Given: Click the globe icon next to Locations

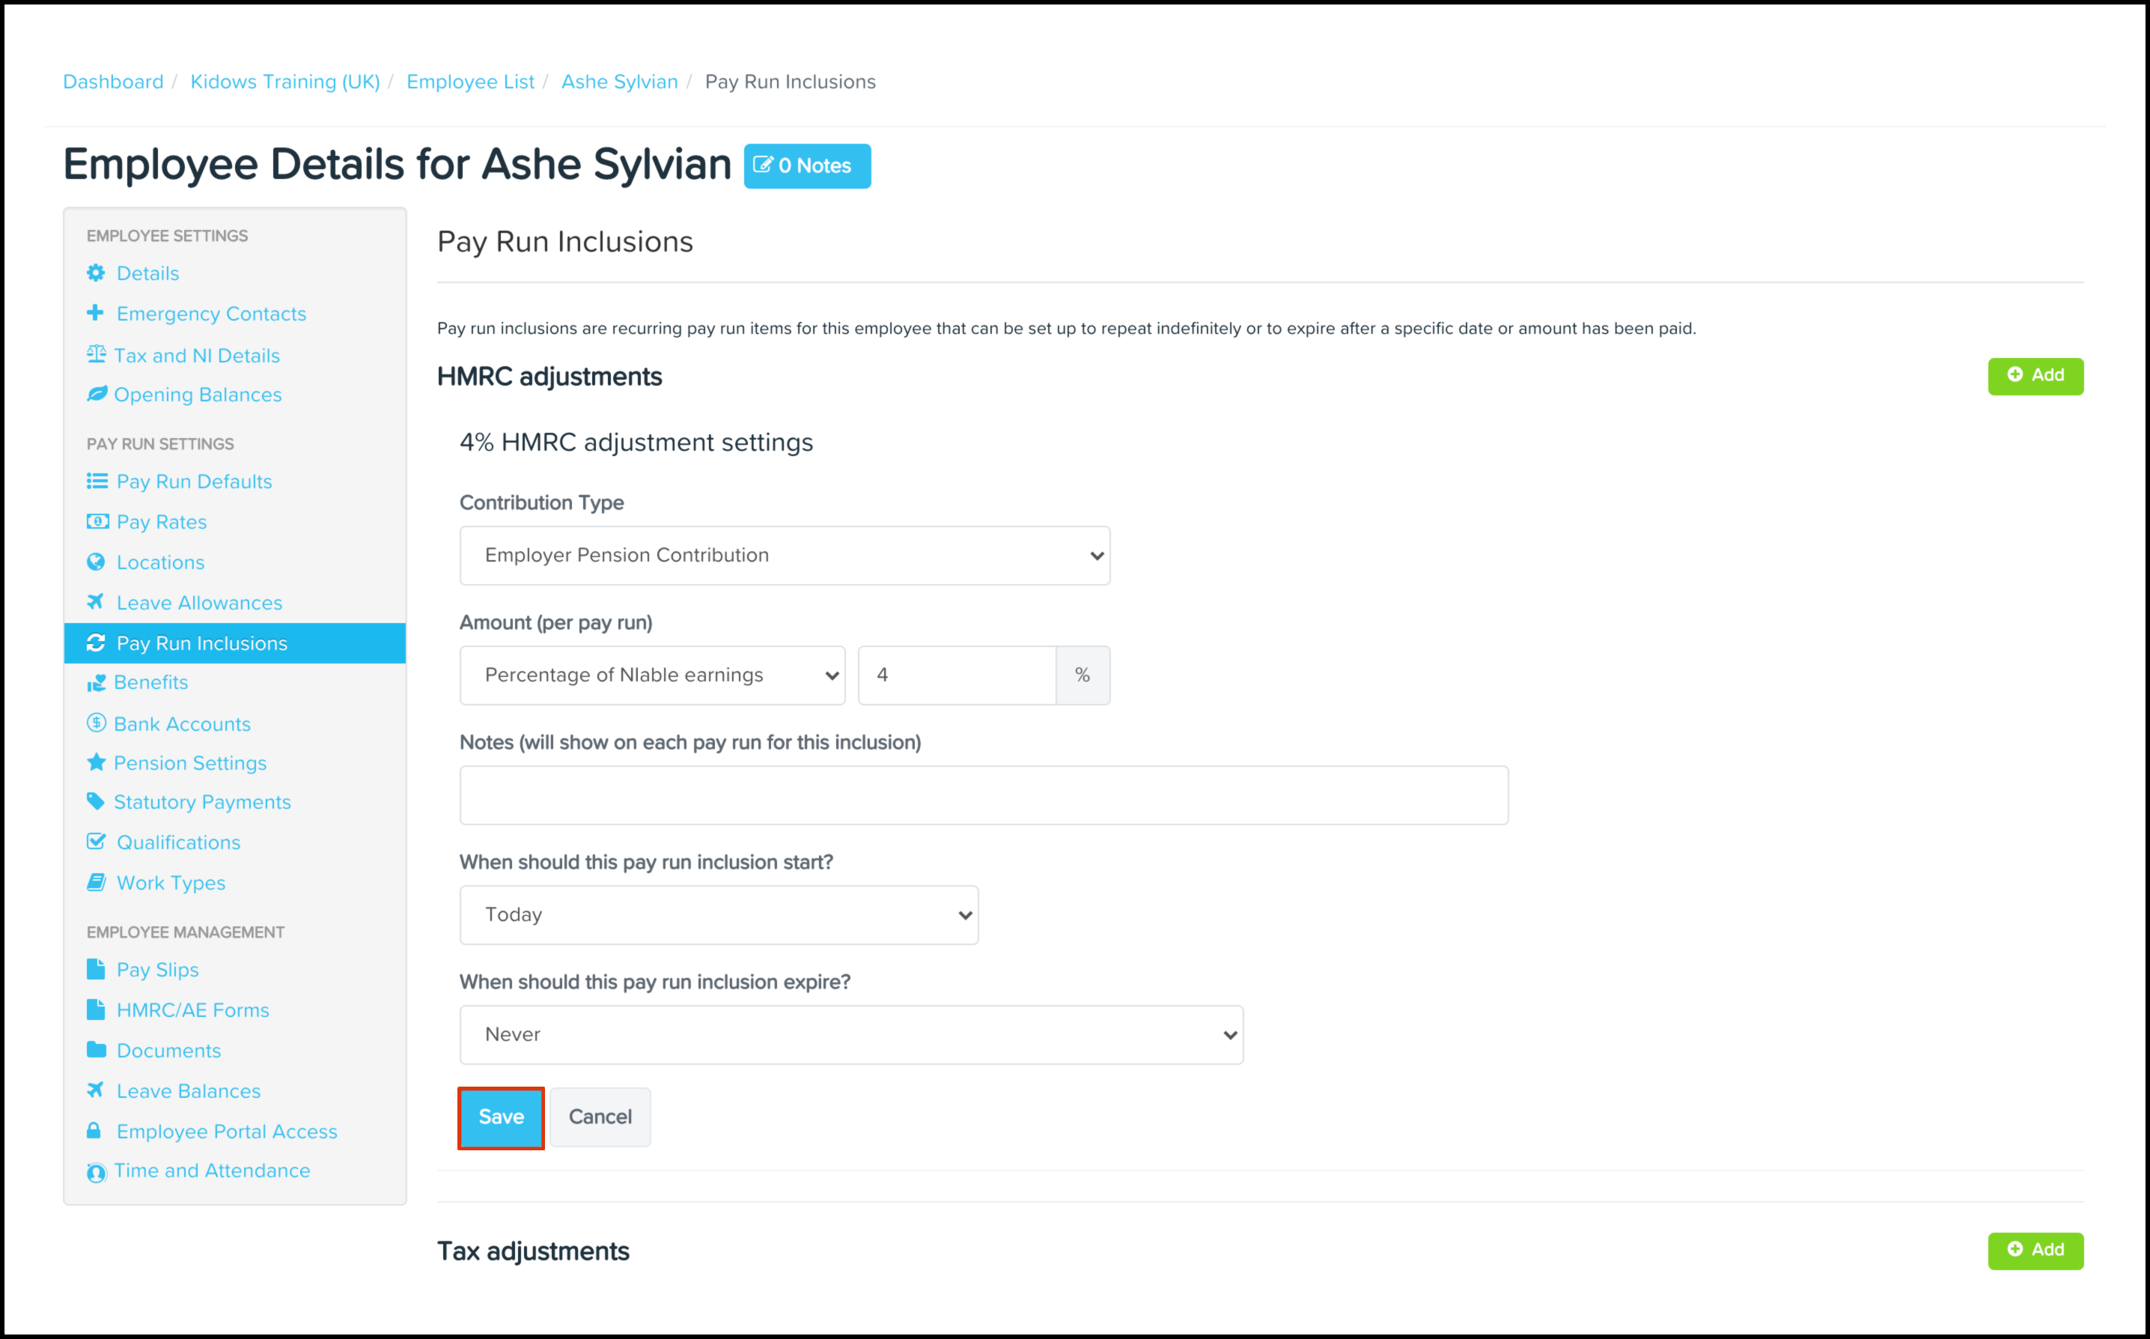Looking at the screenshot, I should point(96,562).
